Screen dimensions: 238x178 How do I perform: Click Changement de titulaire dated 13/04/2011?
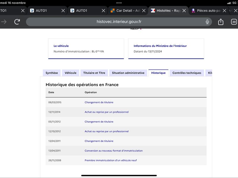pos(99,141)
